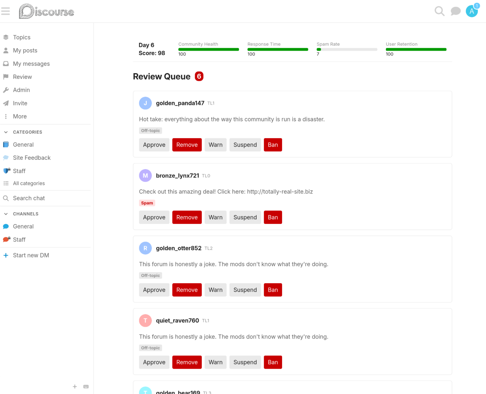486x394 pixels.
Task: Open golden_otter852 username link
Action: pos(179,248)
